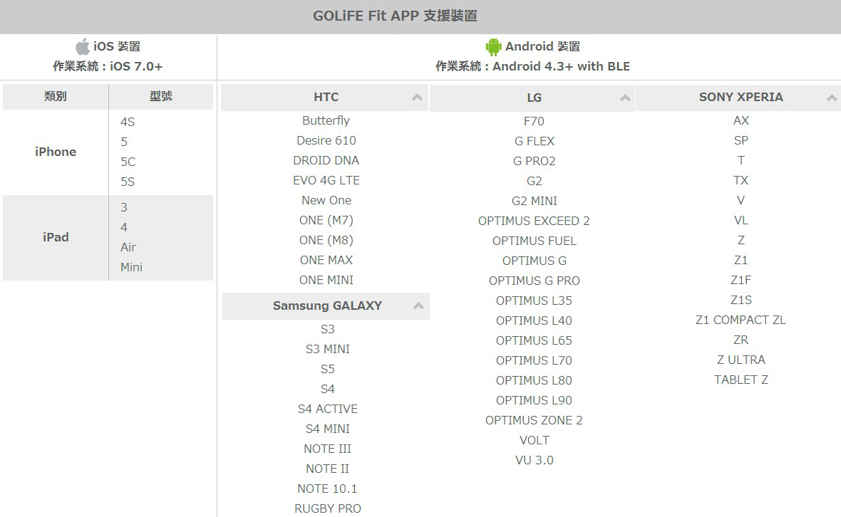This screenshot has height=517, width=841.
Task: Select the HTC column header
Action: (x=324, y=97)
